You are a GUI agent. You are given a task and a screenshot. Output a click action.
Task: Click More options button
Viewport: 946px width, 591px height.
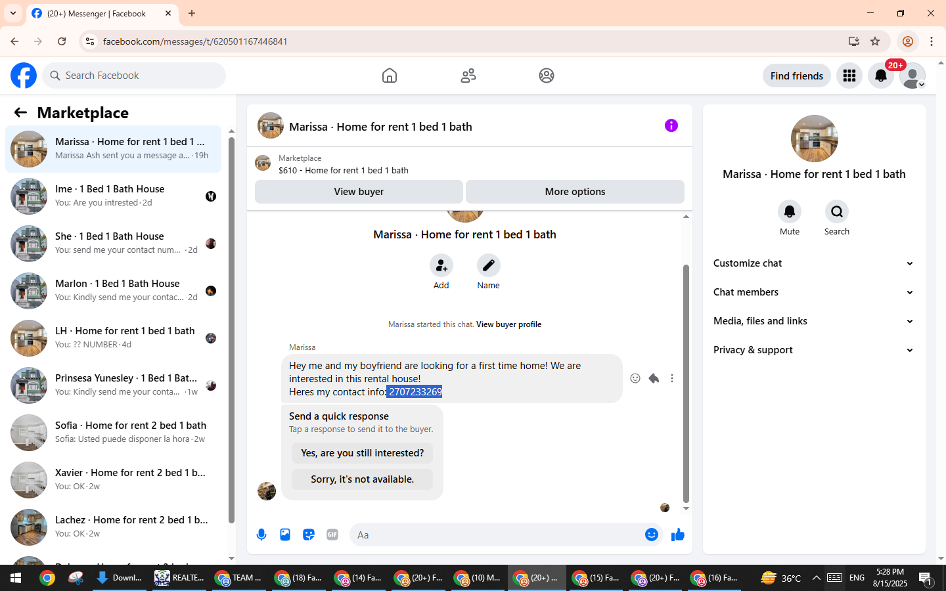pyautogui.click(x=575, y=192)
